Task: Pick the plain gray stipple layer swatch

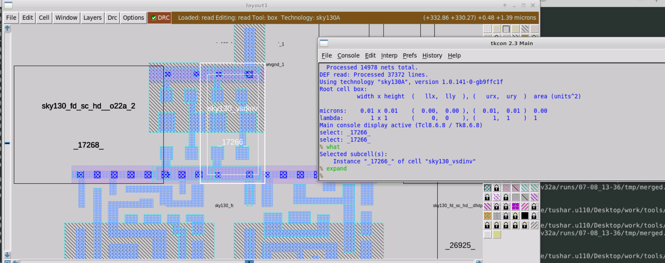Action: coord(515,197)
